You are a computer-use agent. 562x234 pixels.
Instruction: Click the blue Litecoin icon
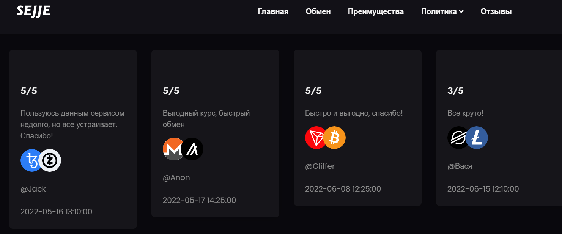(x=477, y=138)
